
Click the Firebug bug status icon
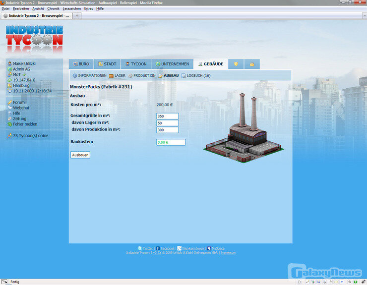[364, 282]
